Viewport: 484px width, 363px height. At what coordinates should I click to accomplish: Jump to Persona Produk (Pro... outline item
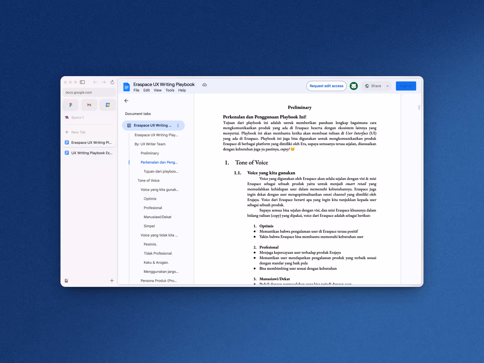point(159,281)
